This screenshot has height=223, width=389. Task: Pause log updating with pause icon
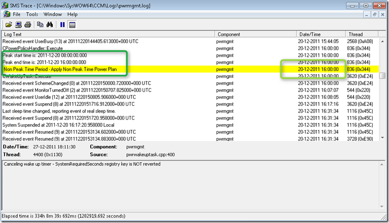click(62, 24)
